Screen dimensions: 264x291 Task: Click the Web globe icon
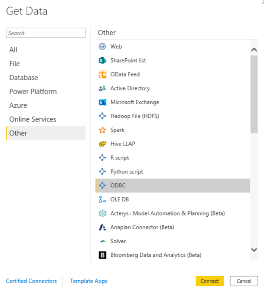pyautogui.click(x=102, y=47)
